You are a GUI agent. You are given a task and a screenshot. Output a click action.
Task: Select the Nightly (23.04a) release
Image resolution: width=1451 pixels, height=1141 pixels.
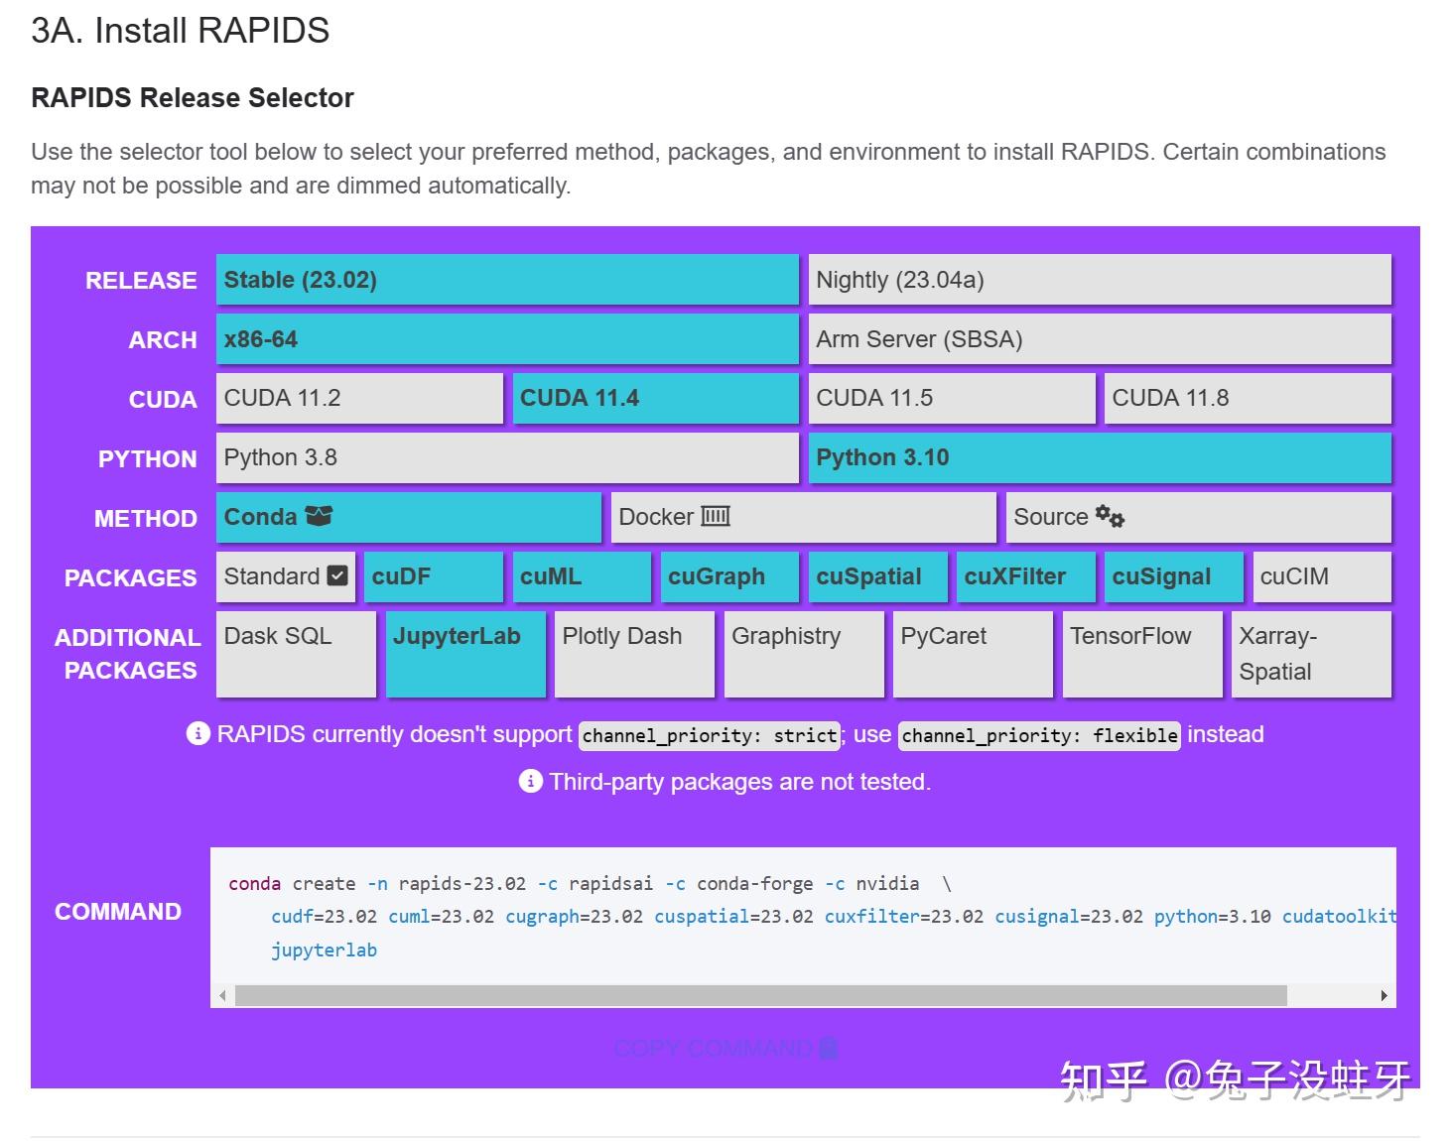1099,280
